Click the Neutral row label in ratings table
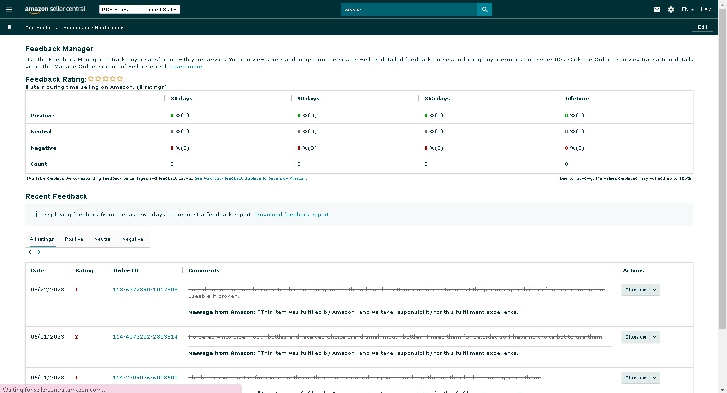 [x=41, y=132]
